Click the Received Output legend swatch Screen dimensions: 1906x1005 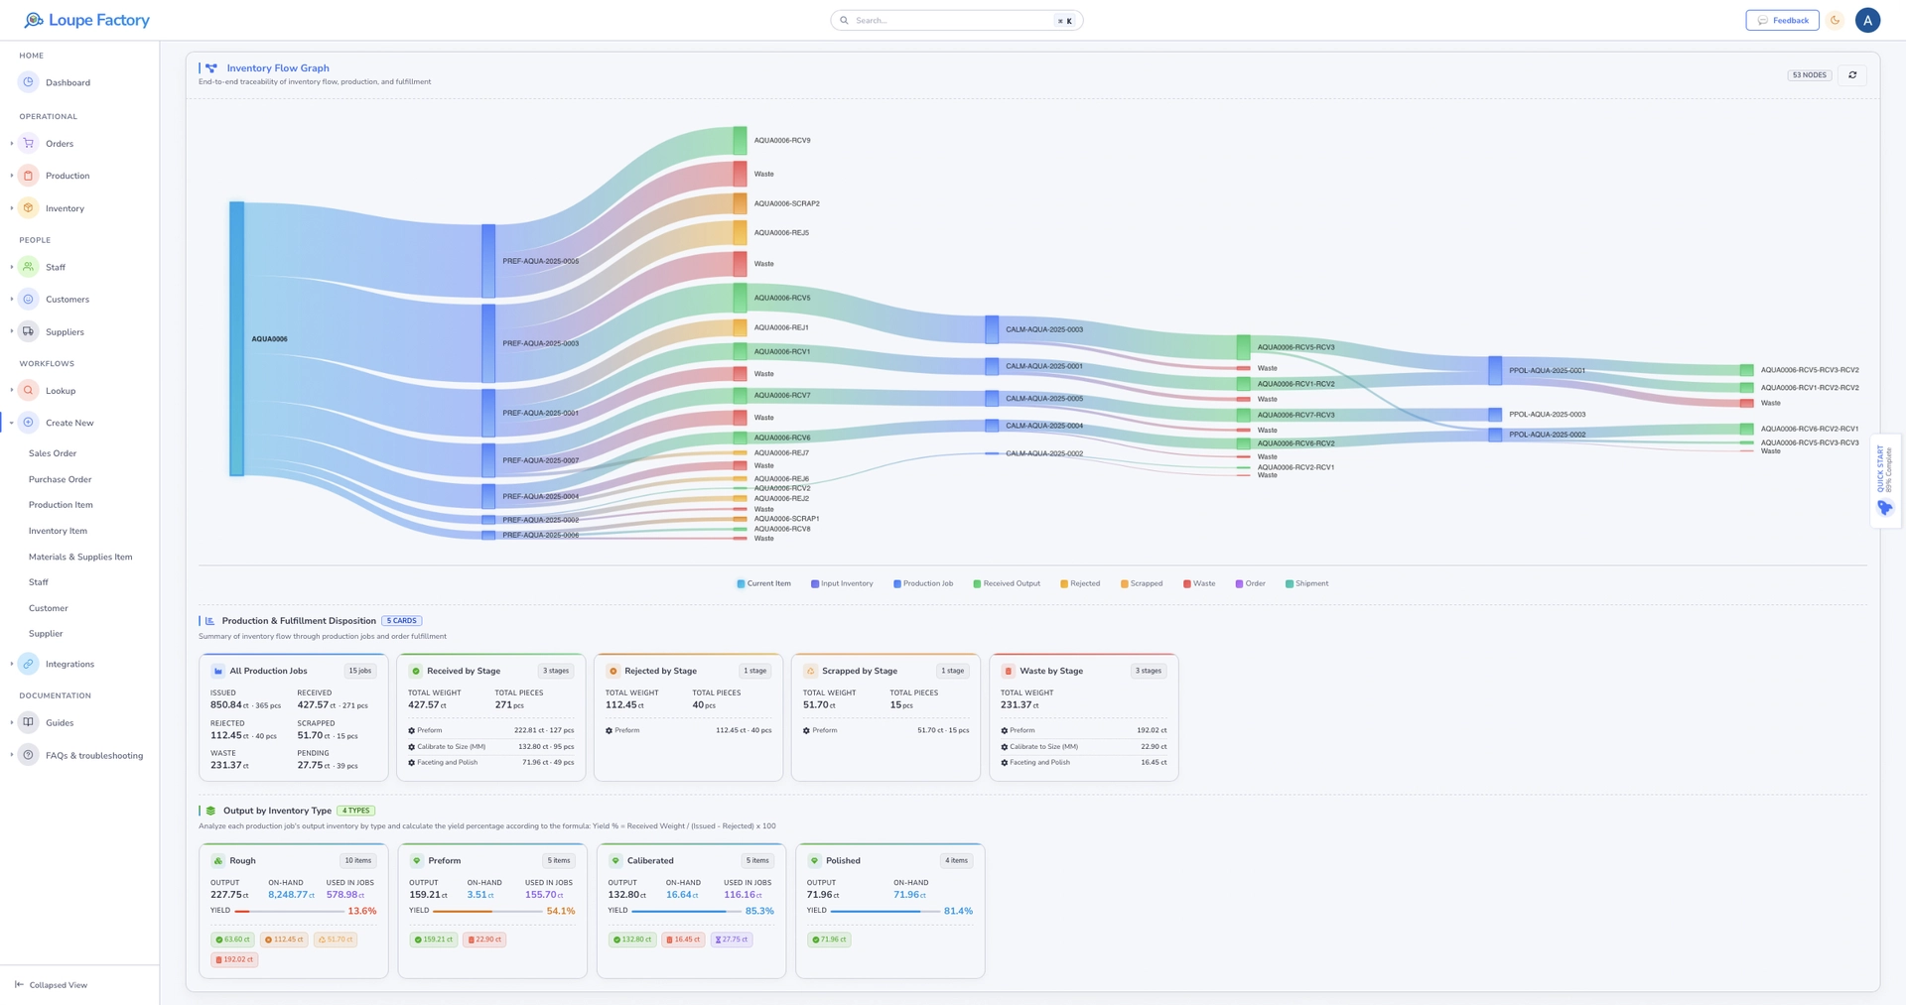[977, 583]
